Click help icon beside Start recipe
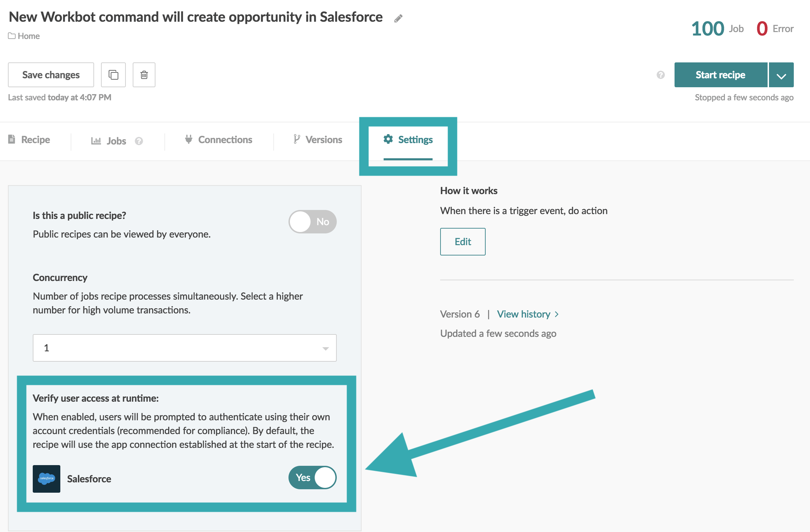 660,75
